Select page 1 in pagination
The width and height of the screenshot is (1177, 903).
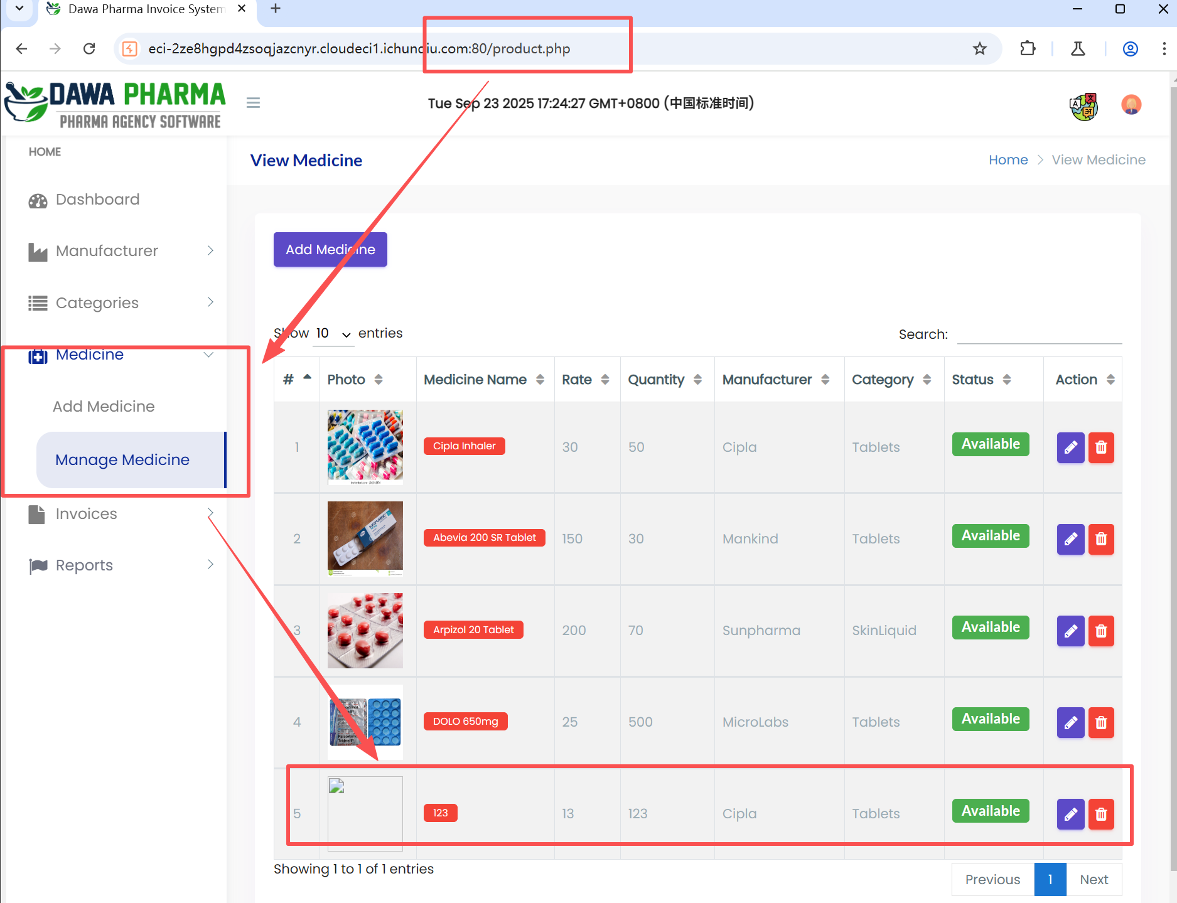coord(1050,880)
